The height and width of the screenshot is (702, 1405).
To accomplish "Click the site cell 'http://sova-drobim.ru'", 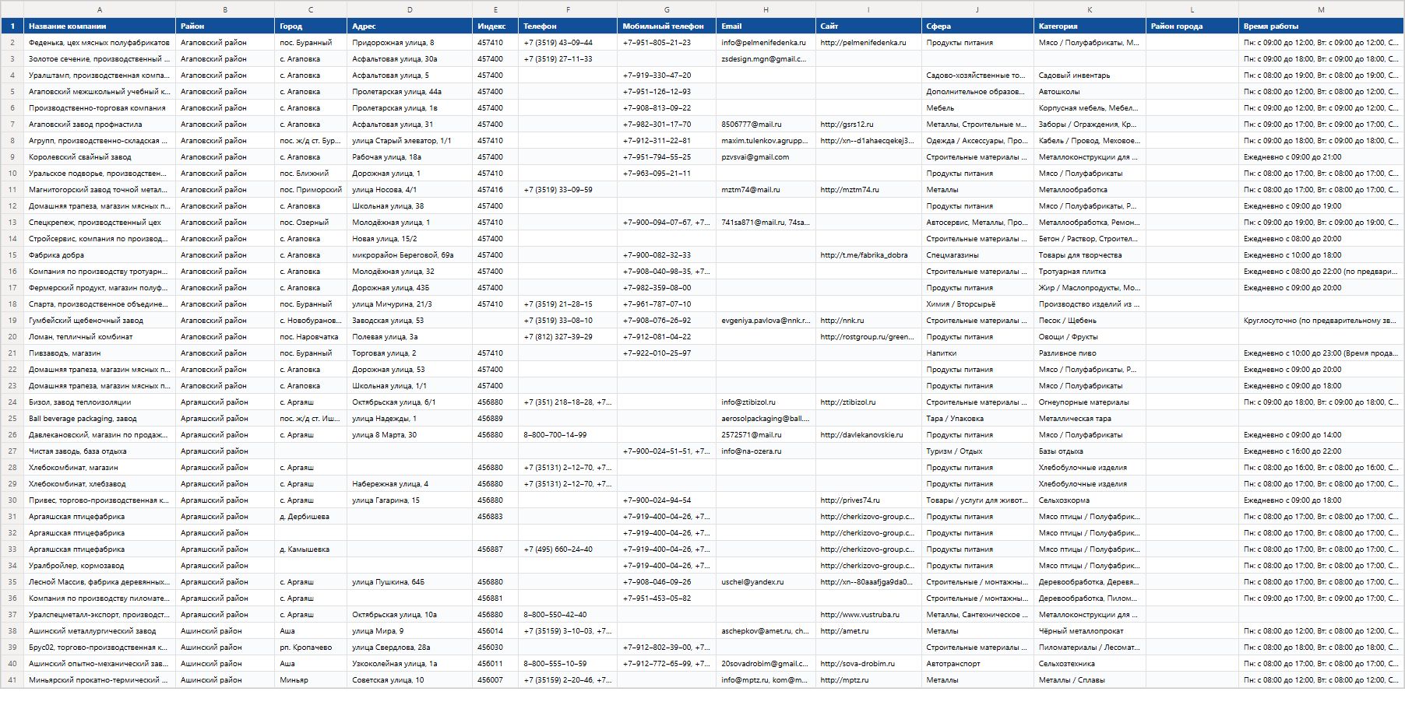I will (x=868, y=664).
